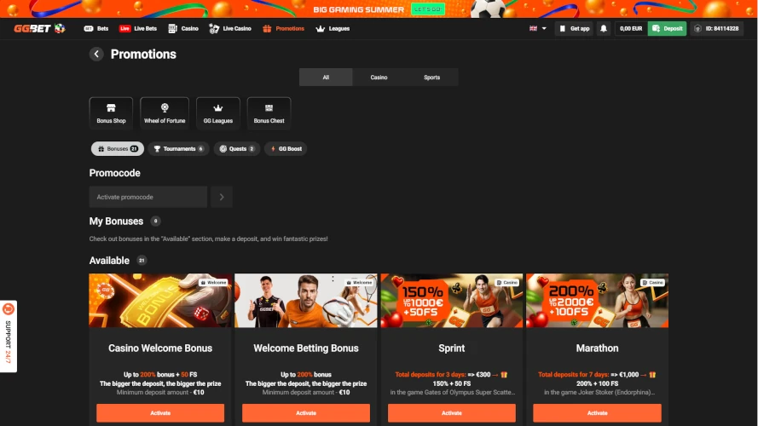Submit promocode with arrow button
Viewport: 758px width, 426px height.
222,197
